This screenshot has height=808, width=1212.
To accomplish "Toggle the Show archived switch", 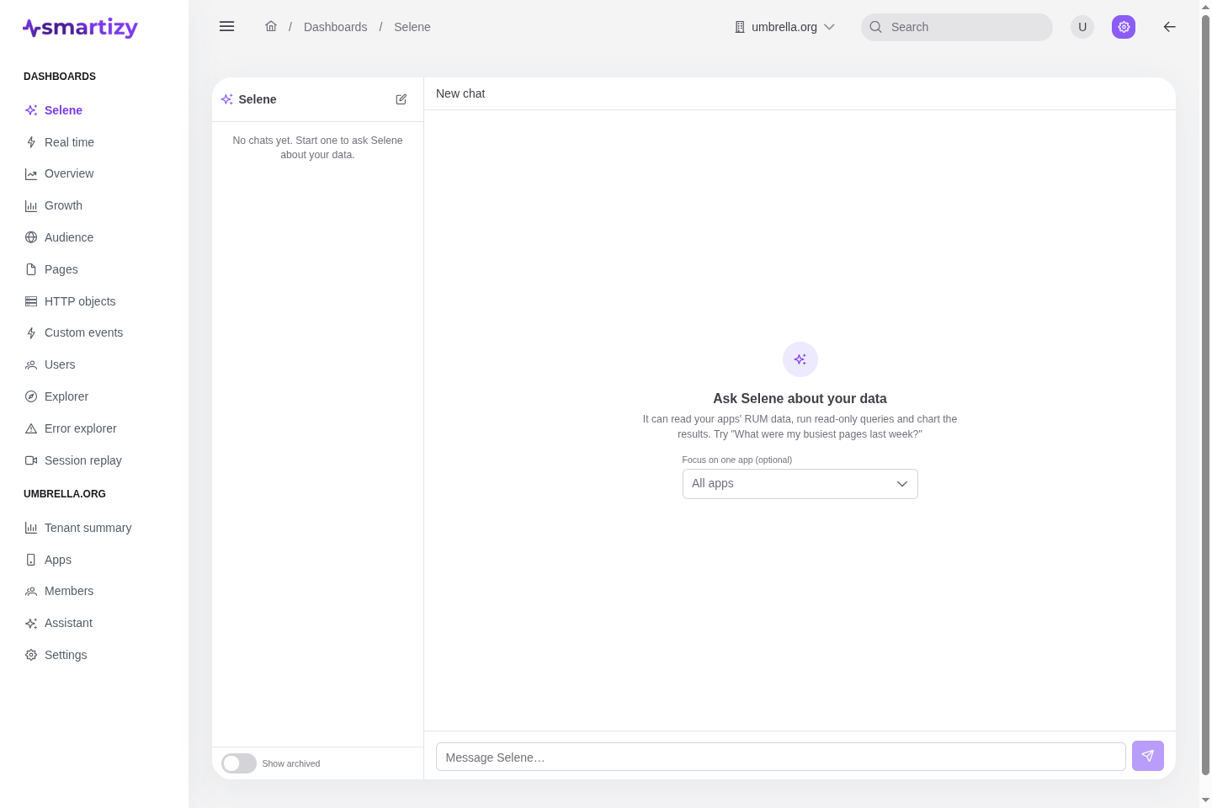I will 239,763.
